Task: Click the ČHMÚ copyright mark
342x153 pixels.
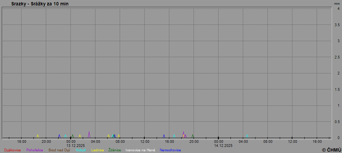Action: click(331, 150)
